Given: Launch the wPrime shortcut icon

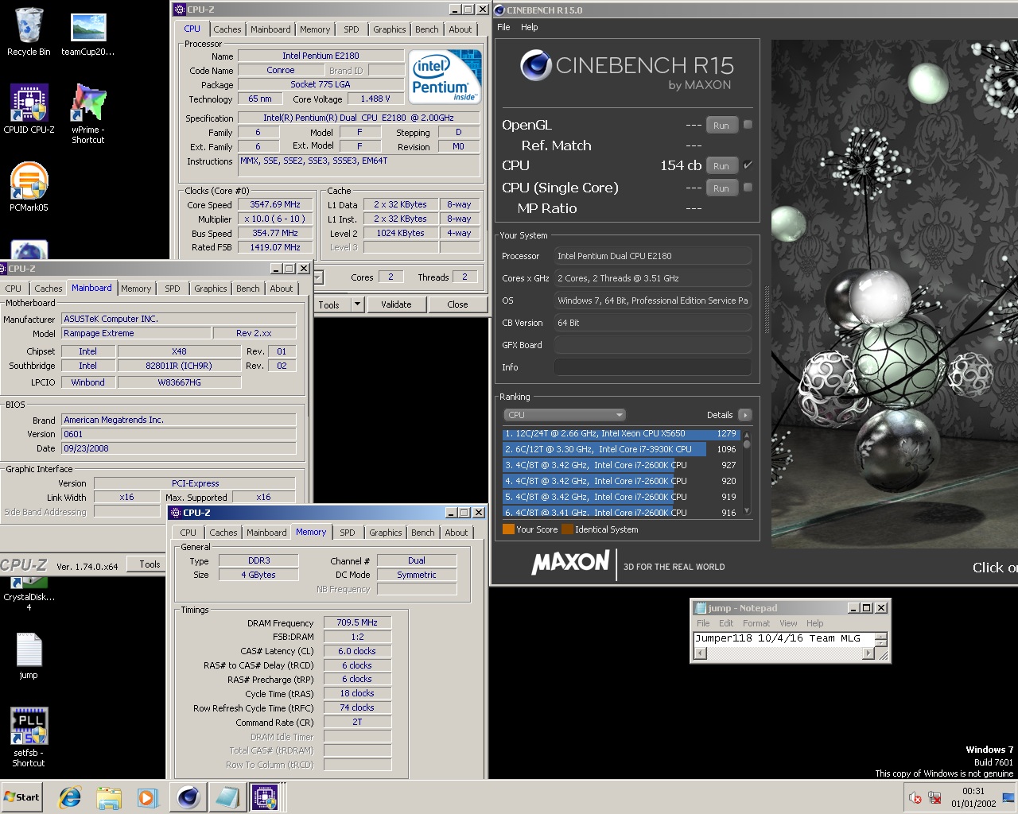Looking at the screenshot, I should coord(87,113).
